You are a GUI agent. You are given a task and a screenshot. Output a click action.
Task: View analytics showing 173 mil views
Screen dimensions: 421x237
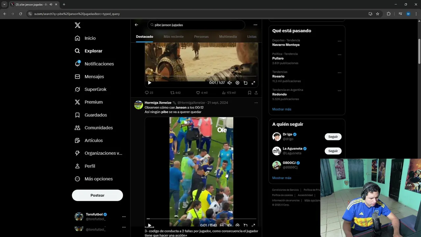point(229,93)
